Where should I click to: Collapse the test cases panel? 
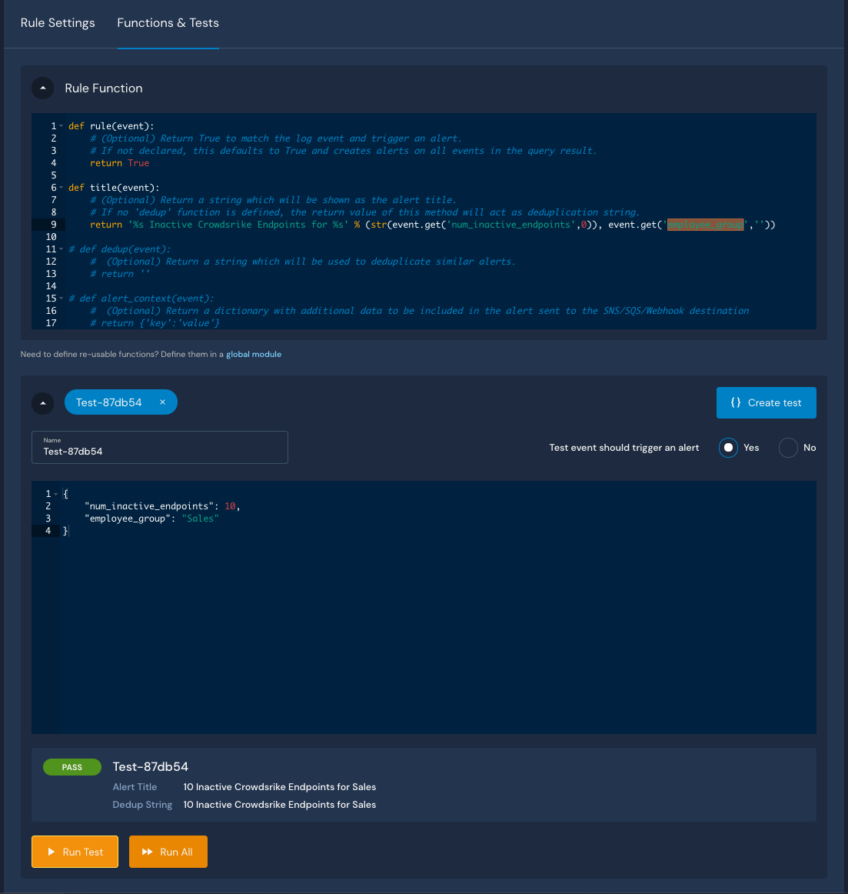tap(42, 403)
